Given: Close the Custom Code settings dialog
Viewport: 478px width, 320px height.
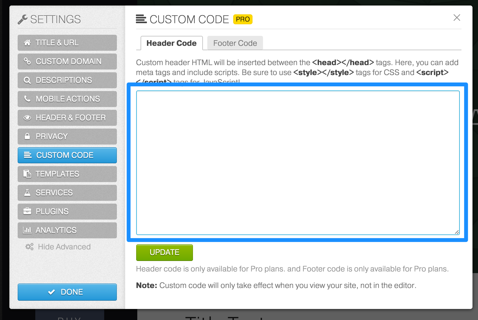Looking at the screenshot, I should tap(457, 18).
